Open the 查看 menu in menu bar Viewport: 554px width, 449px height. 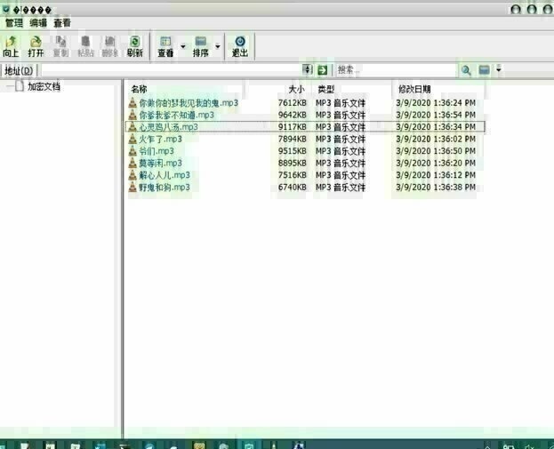62,23
